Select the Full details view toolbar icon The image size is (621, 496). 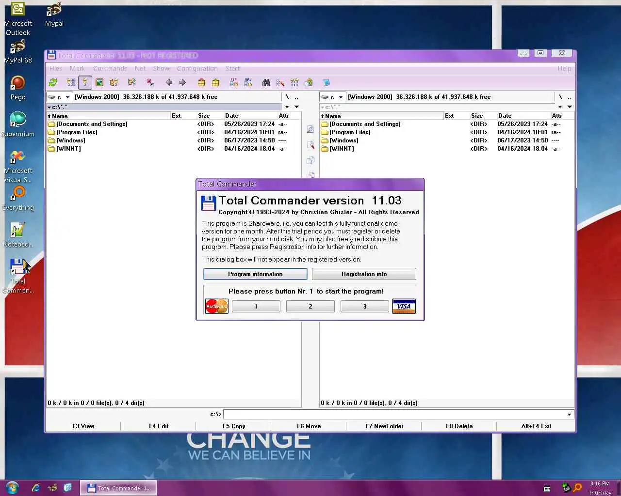coord(85,82)
